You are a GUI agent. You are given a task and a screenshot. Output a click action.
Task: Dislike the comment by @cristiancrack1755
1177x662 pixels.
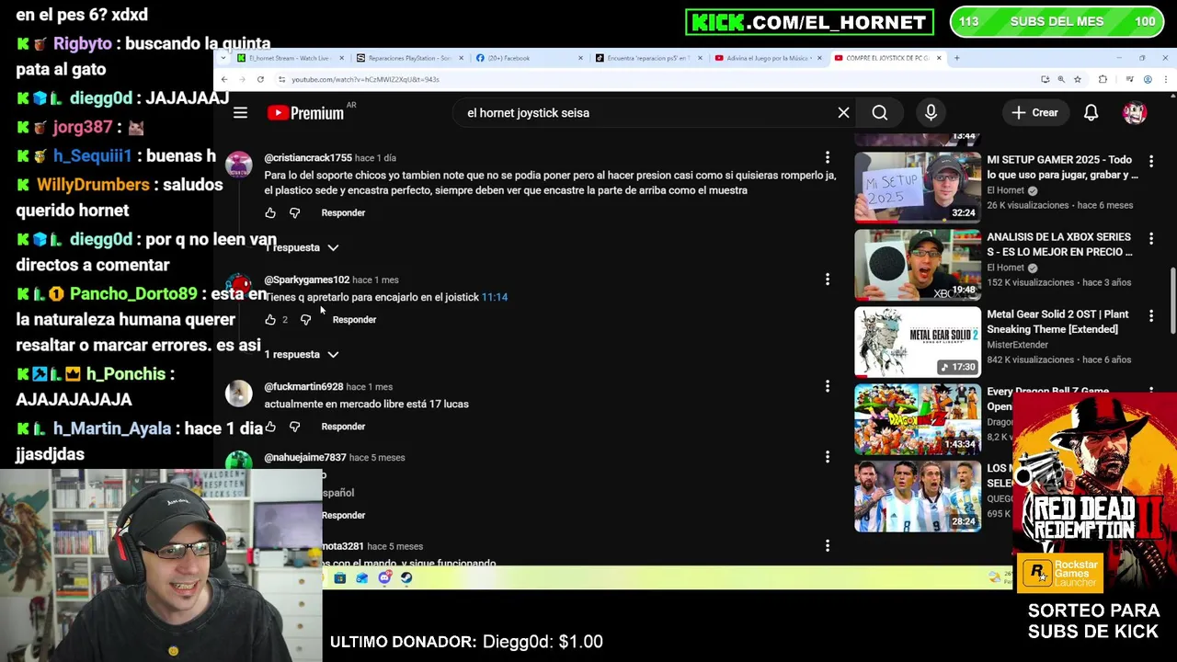[x=294, y=212]
